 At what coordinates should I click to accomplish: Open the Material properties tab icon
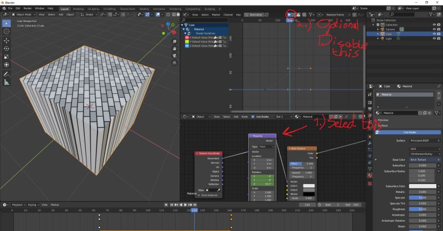click(370, 175)
